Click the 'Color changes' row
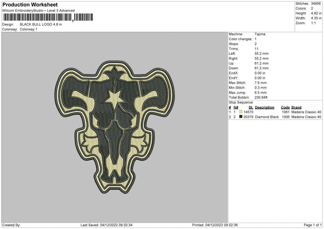Screen dimensions: 324x229 coord(243,39)
